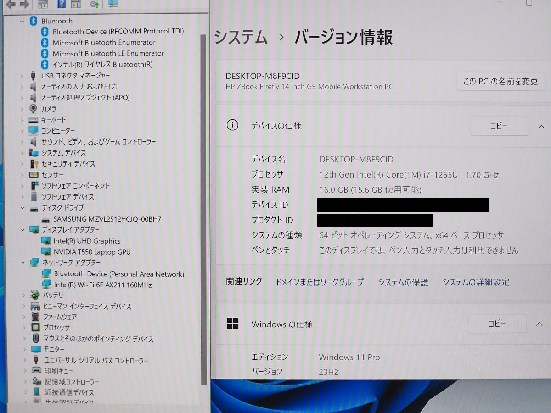The image size is (551, 413).
Task: Click the バッテリ battery icon
Action: point(35,295)
